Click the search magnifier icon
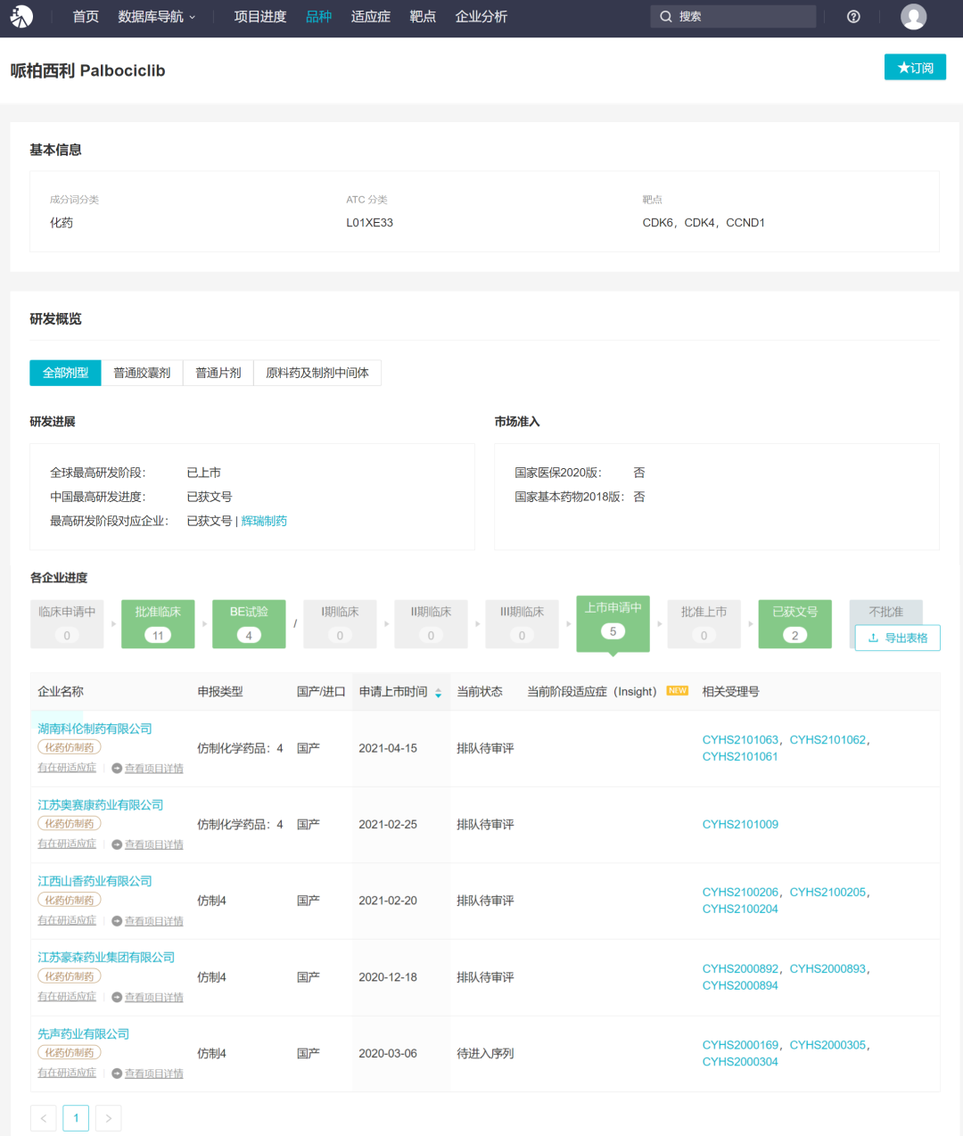 coord(666,16)
